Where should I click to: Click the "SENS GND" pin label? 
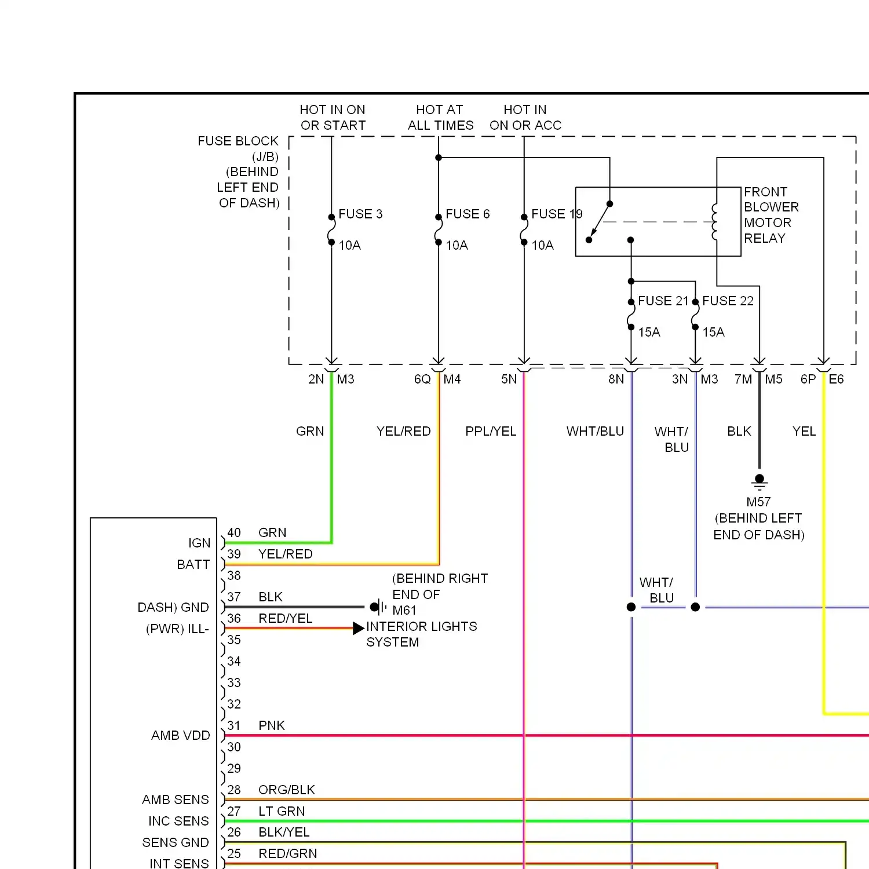coord(176,843)
